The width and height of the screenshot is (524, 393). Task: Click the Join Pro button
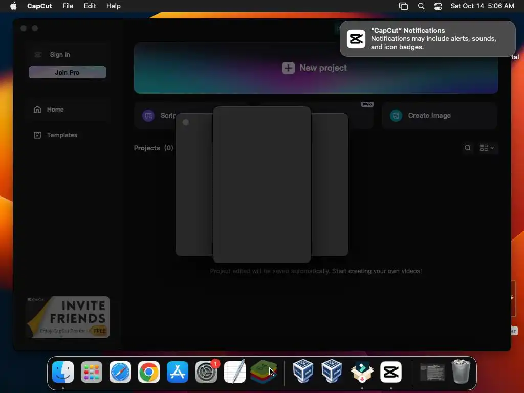pyautogui.click(x=68, y=72)
